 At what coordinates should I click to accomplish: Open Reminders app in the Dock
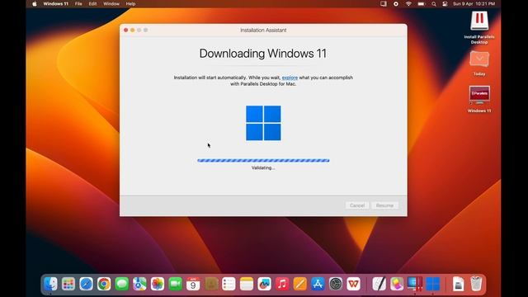pos(229,284)
